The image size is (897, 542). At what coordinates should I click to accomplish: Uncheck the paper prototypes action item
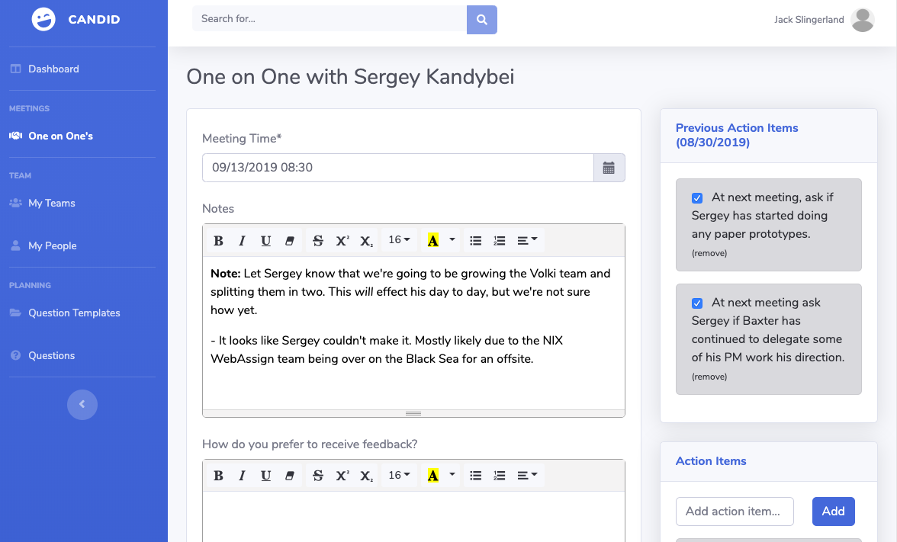click(x=697, y=198)
